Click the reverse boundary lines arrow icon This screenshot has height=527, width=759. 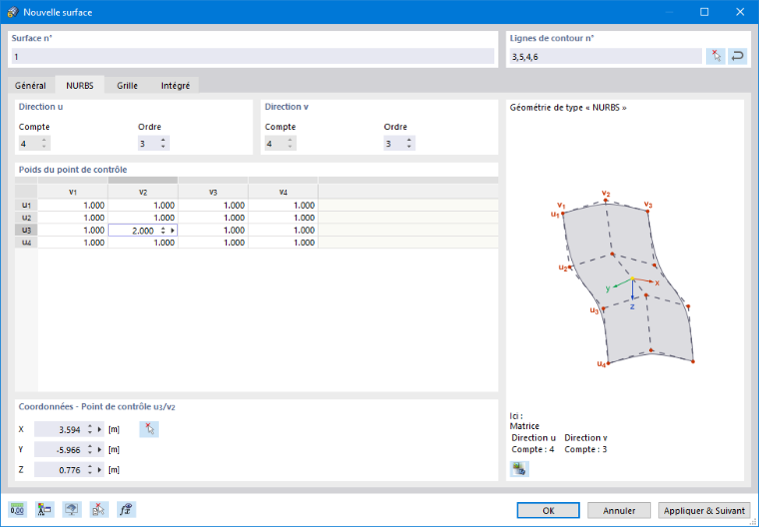[737, 56]
